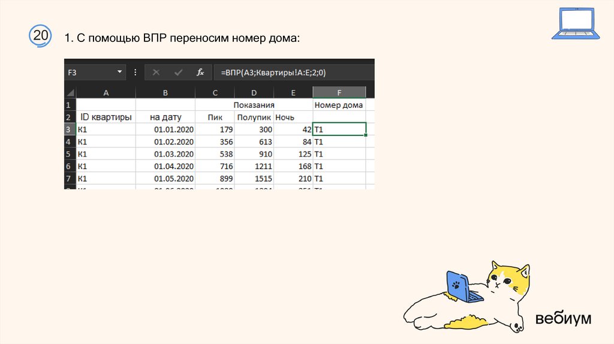The image size is (614, 344).
Task: Click cell with value 1515
Action: point(254,179)
